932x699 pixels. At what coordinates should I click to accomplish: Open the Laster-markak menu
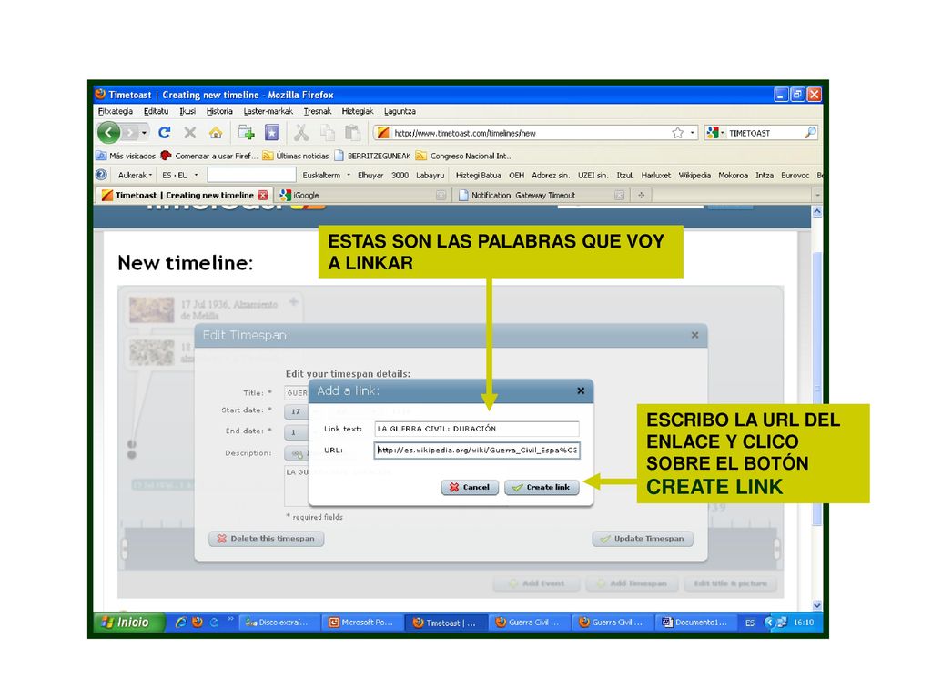click(x=268, y=111)
